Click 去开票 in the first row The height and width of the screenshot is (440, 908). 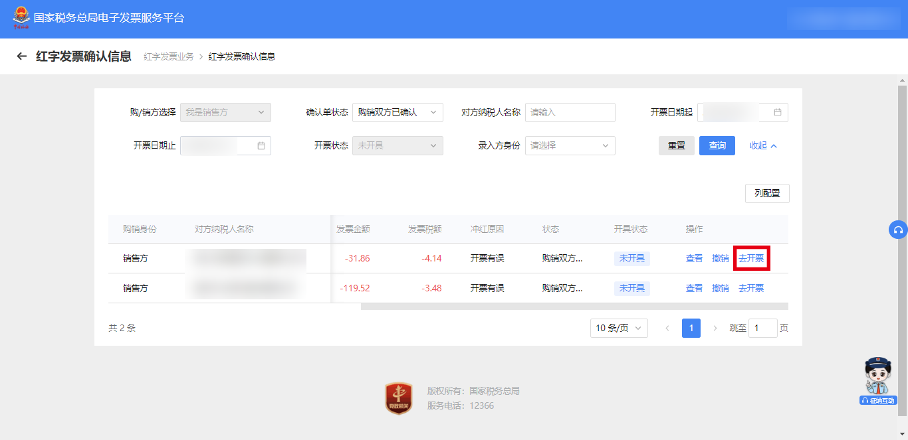(x=751, y=258)
